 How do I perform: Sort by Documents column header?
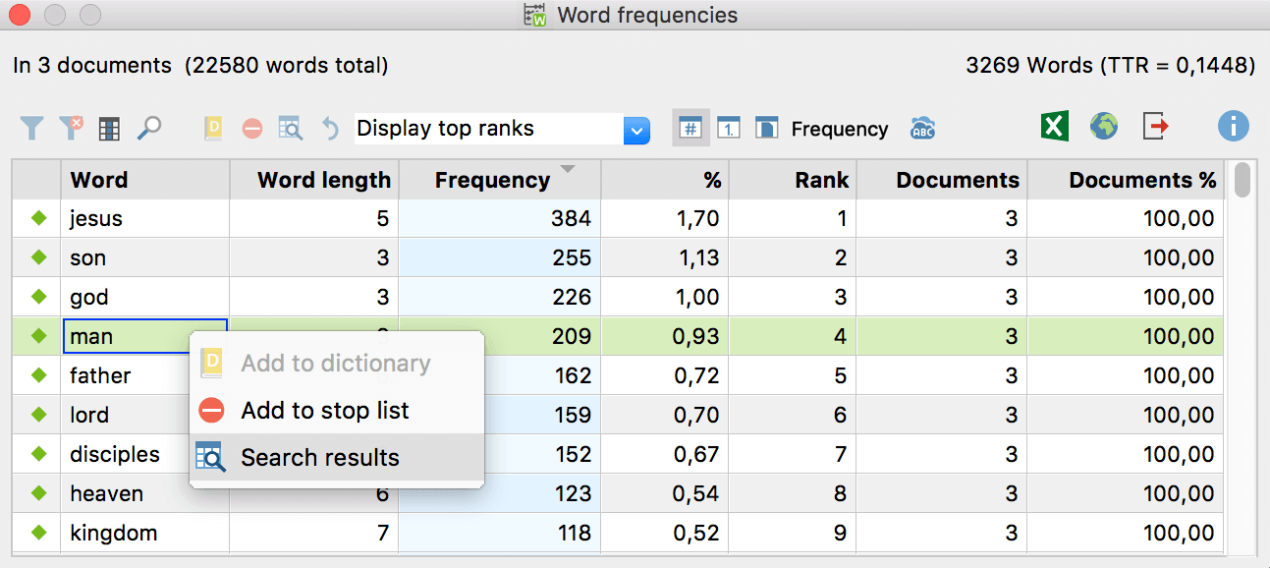click(x=942, y=180)
